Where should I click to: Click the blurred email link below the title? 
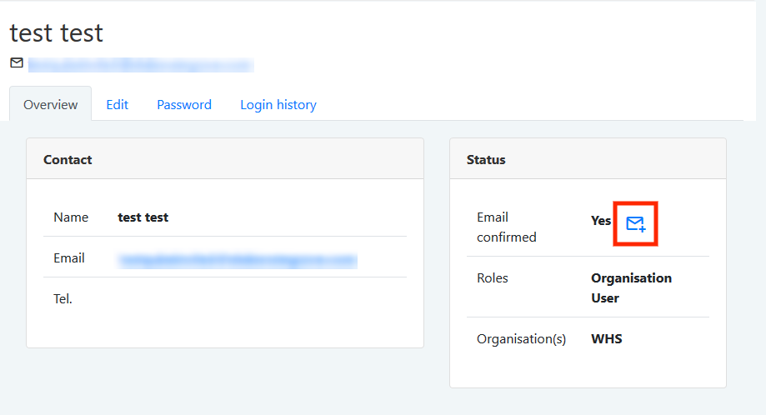click(x=140, y=64)
